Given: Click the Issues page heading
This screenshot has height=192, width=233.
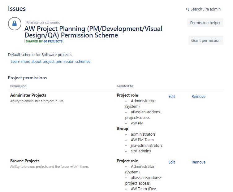Looking at the screenshot, I should (17, 9).
